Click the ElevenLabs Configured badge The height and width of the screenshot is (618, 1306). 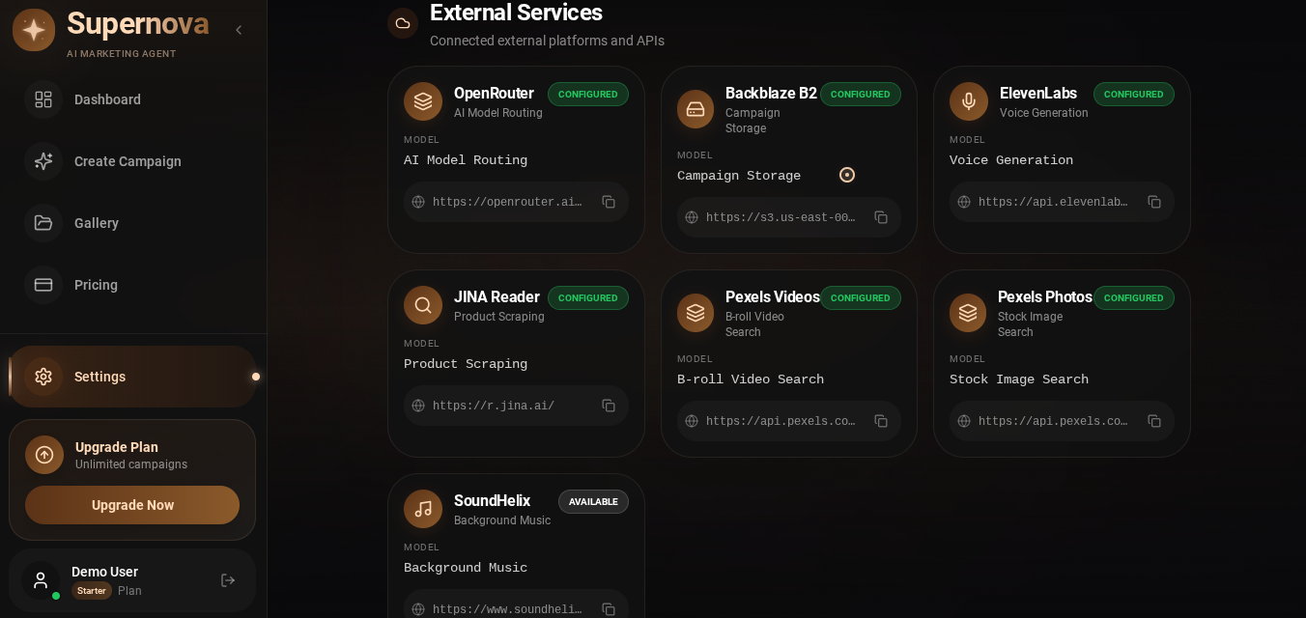(1134, 94)
